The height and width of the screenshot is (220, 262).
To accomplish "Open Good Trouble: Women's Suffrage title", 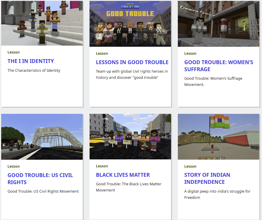I will [x=218, y=66].
